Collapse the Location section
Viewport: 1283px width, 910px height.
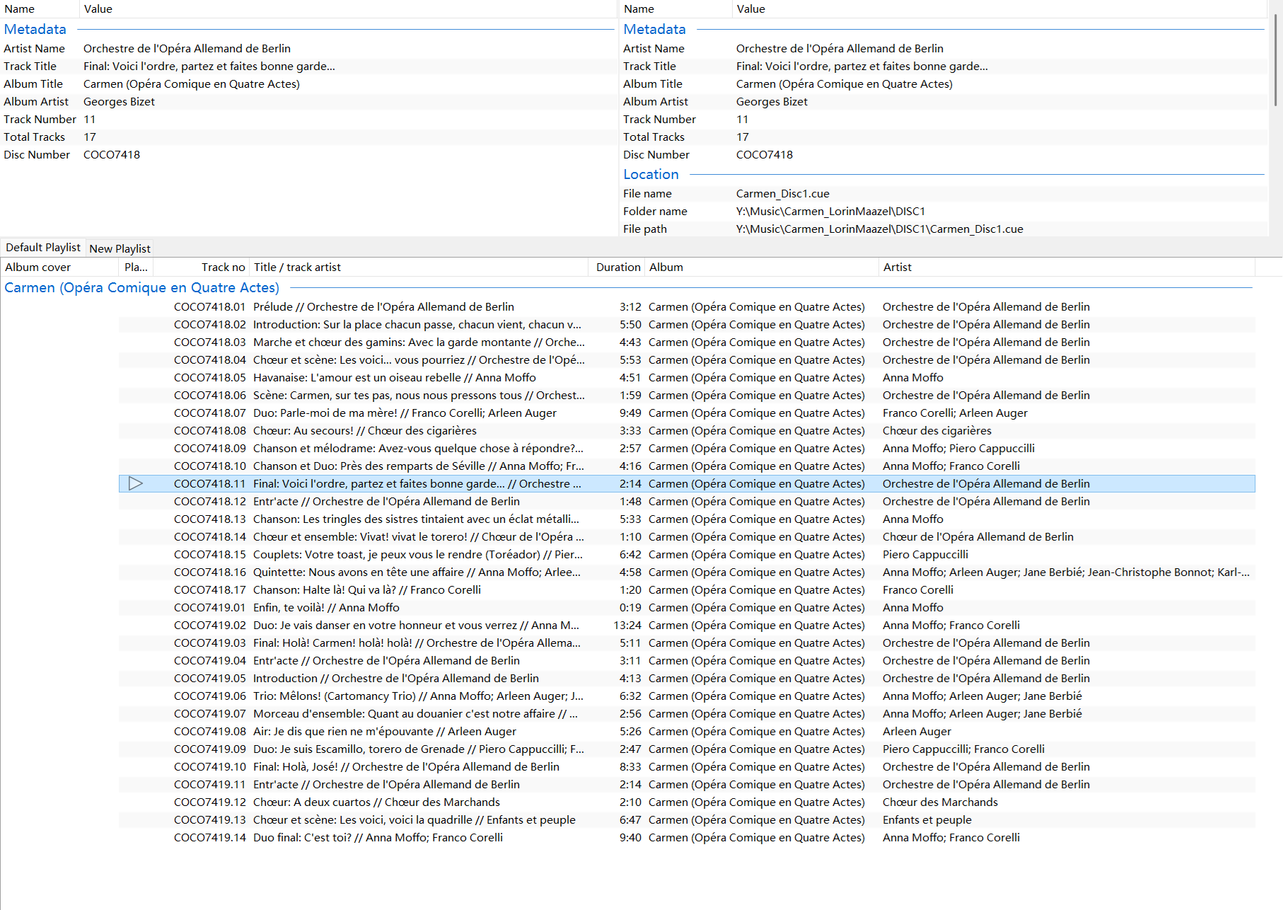651,174
